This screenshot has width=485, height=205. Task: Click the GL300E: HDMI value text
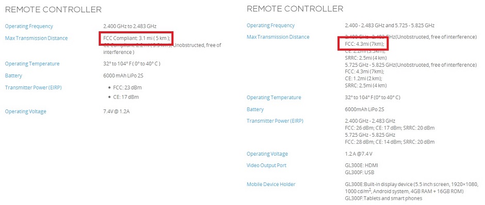pos(362,165)
